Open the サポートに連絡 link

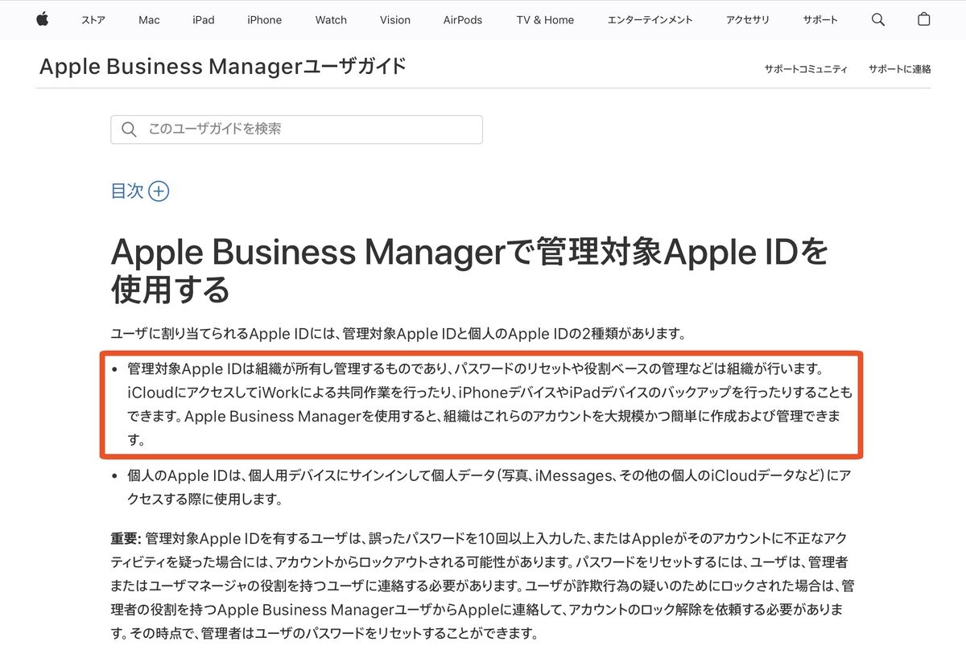click(900, 69)
